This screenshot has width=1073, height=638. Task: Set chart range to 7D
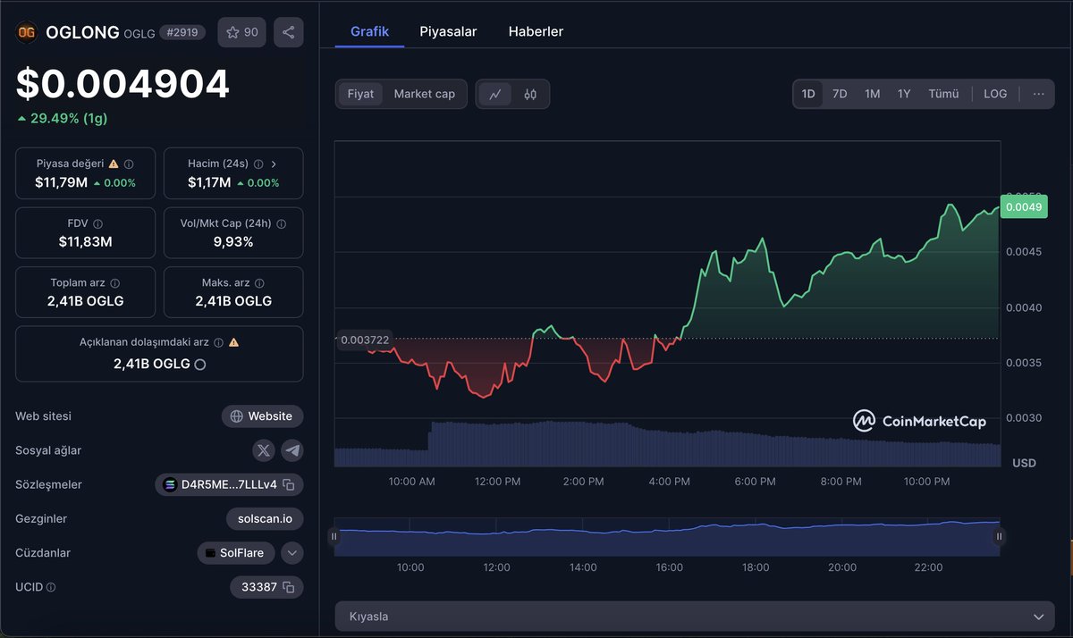pos(840,94)
